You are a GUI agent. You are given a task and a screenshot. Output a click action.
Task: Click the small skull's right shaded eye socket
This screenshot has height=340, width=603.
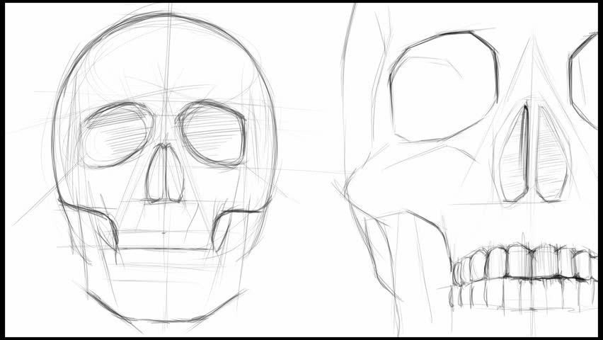point(213,134)
